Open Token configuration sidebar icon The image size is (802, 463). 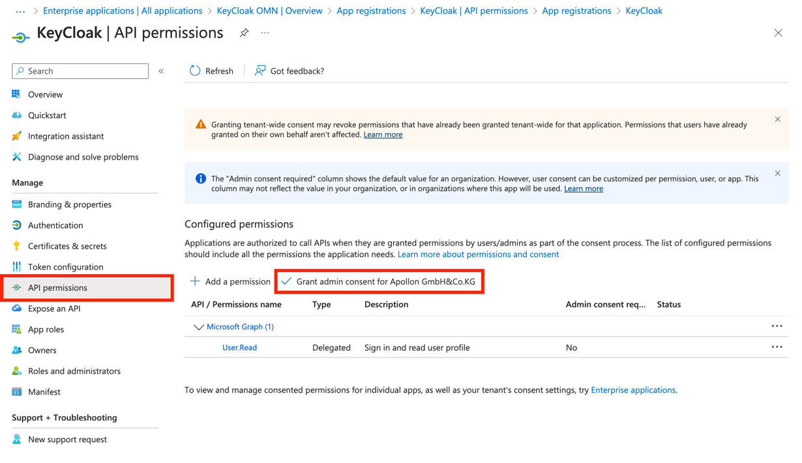(x=17, y=267)
